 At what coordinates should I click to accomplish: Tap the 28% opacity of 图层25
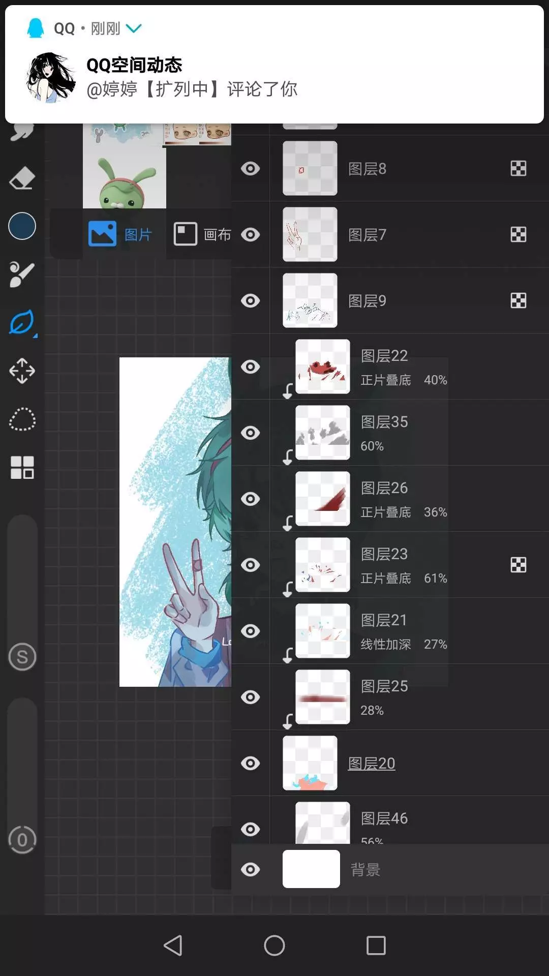pos(372,710)
